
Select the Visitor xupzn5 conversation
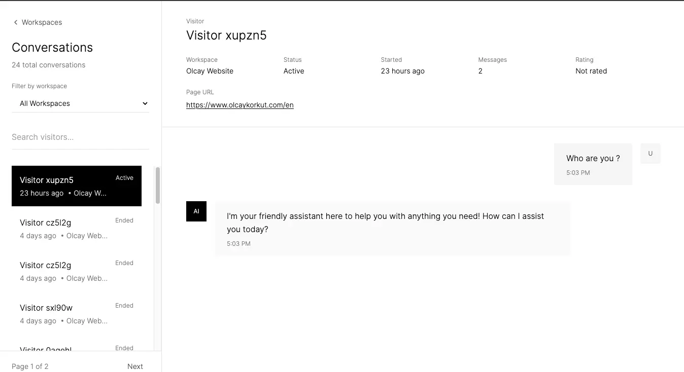pyautogui.click(x=76, y=186)
